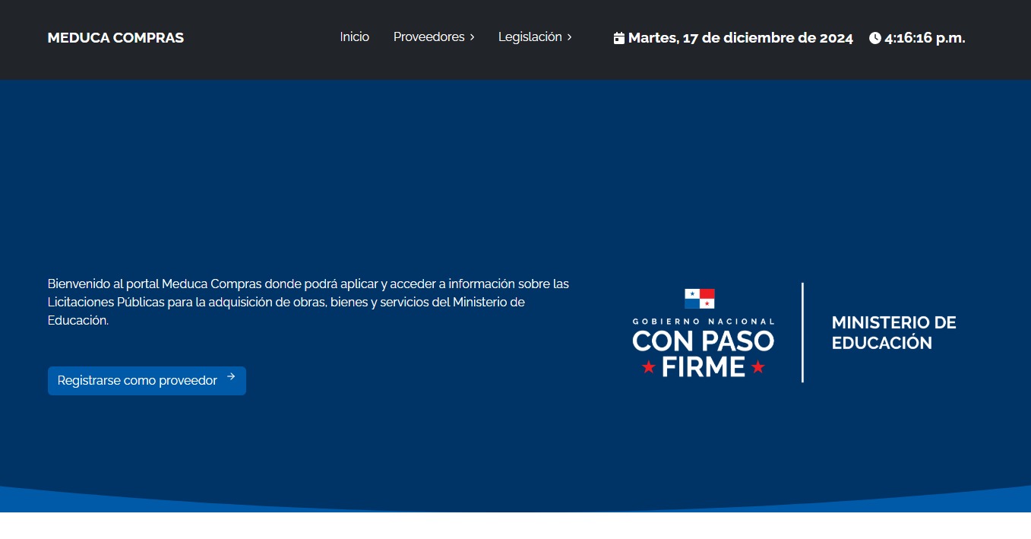
Task: Expand the chevron next to Proveedores
Action: pos(472,37)
